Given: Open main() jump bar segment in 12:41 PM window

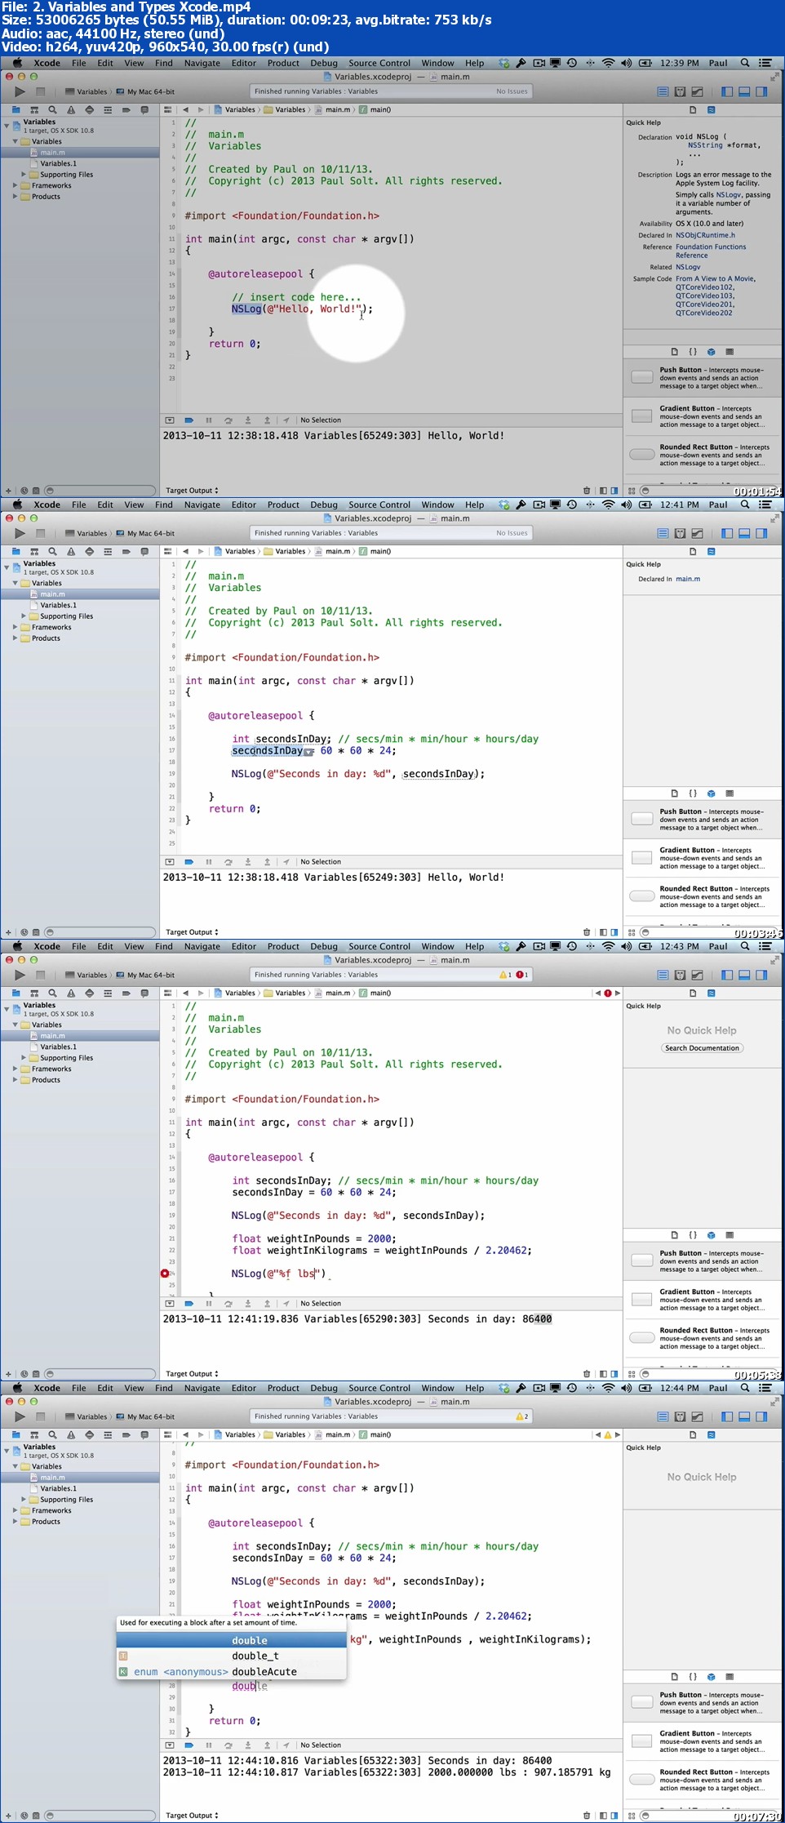Looking at the screenshot, I should point(376,551).
